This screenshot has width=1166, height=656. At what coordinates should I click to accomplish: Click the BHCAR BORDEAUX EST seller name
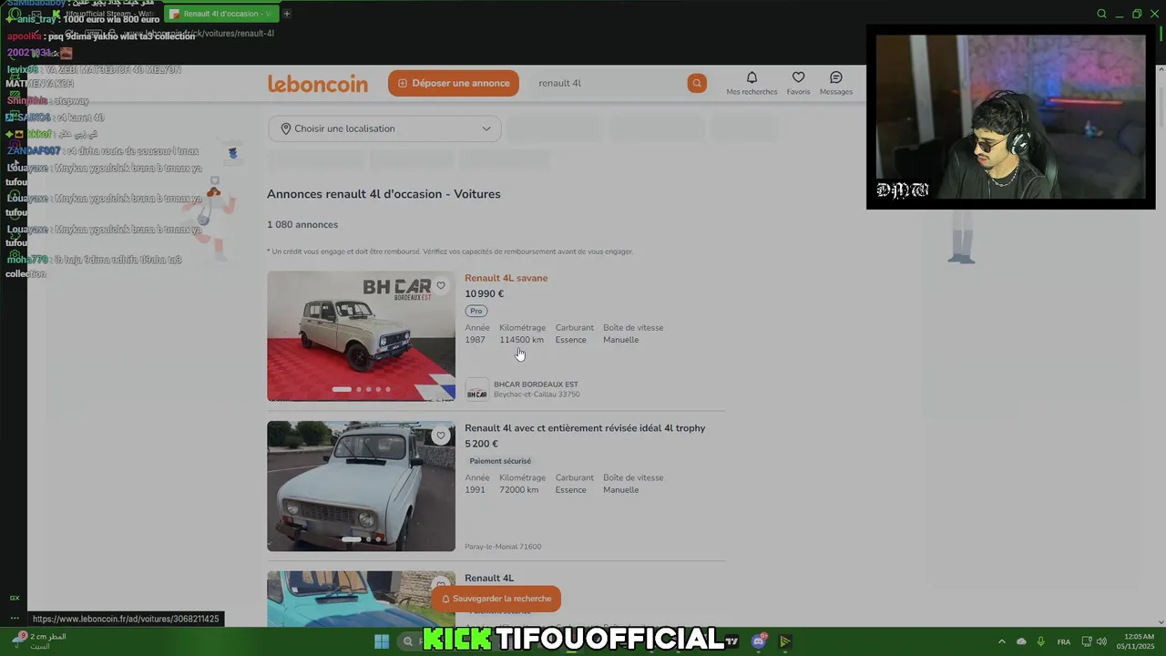[x=536, y=384]
